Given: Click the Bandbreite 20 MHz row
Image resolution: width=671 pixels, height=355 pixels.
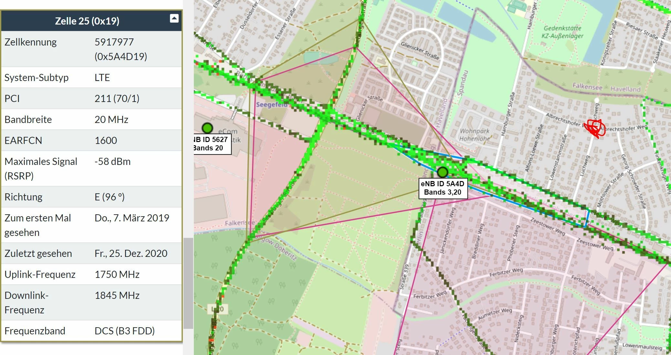Looking at the screenshot, I should click(x=91, y=119).
